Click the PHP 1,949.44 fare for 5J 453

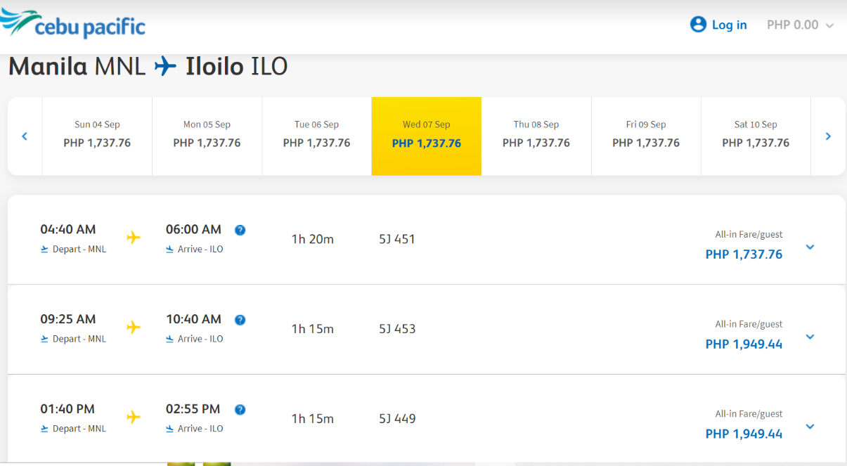744,344
